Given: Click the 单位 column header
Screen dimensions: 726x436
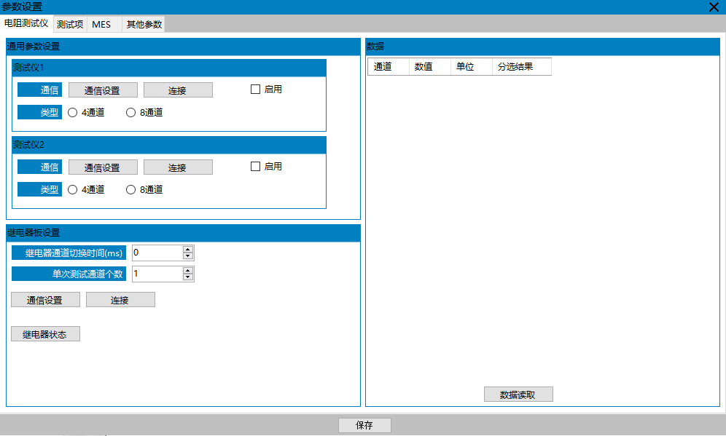Looking at the screenshot, I should point(472,66).
